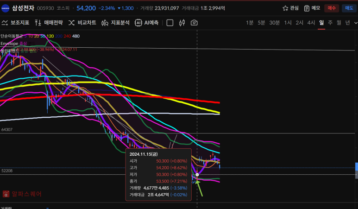358x209 pixels.
Task: Click the 최고 88,800 high price annotation
Action: pyautogui.click(x=47, y=49)
